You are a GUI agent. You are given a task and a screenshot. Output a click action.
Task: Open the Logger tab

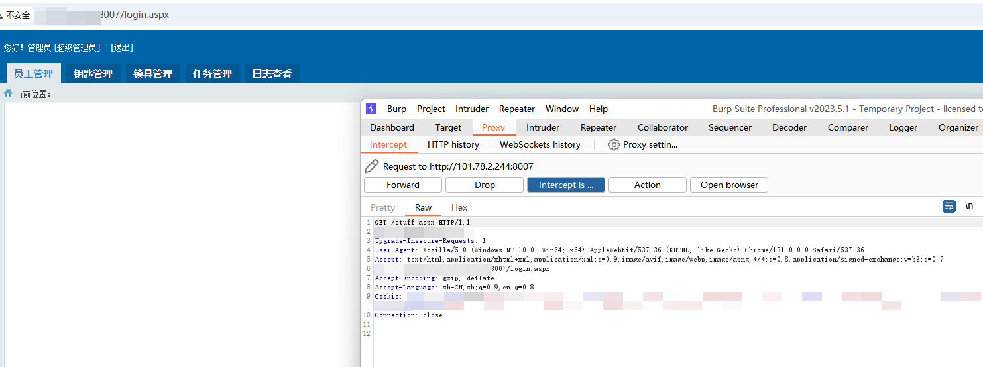[x=903, y=127]
